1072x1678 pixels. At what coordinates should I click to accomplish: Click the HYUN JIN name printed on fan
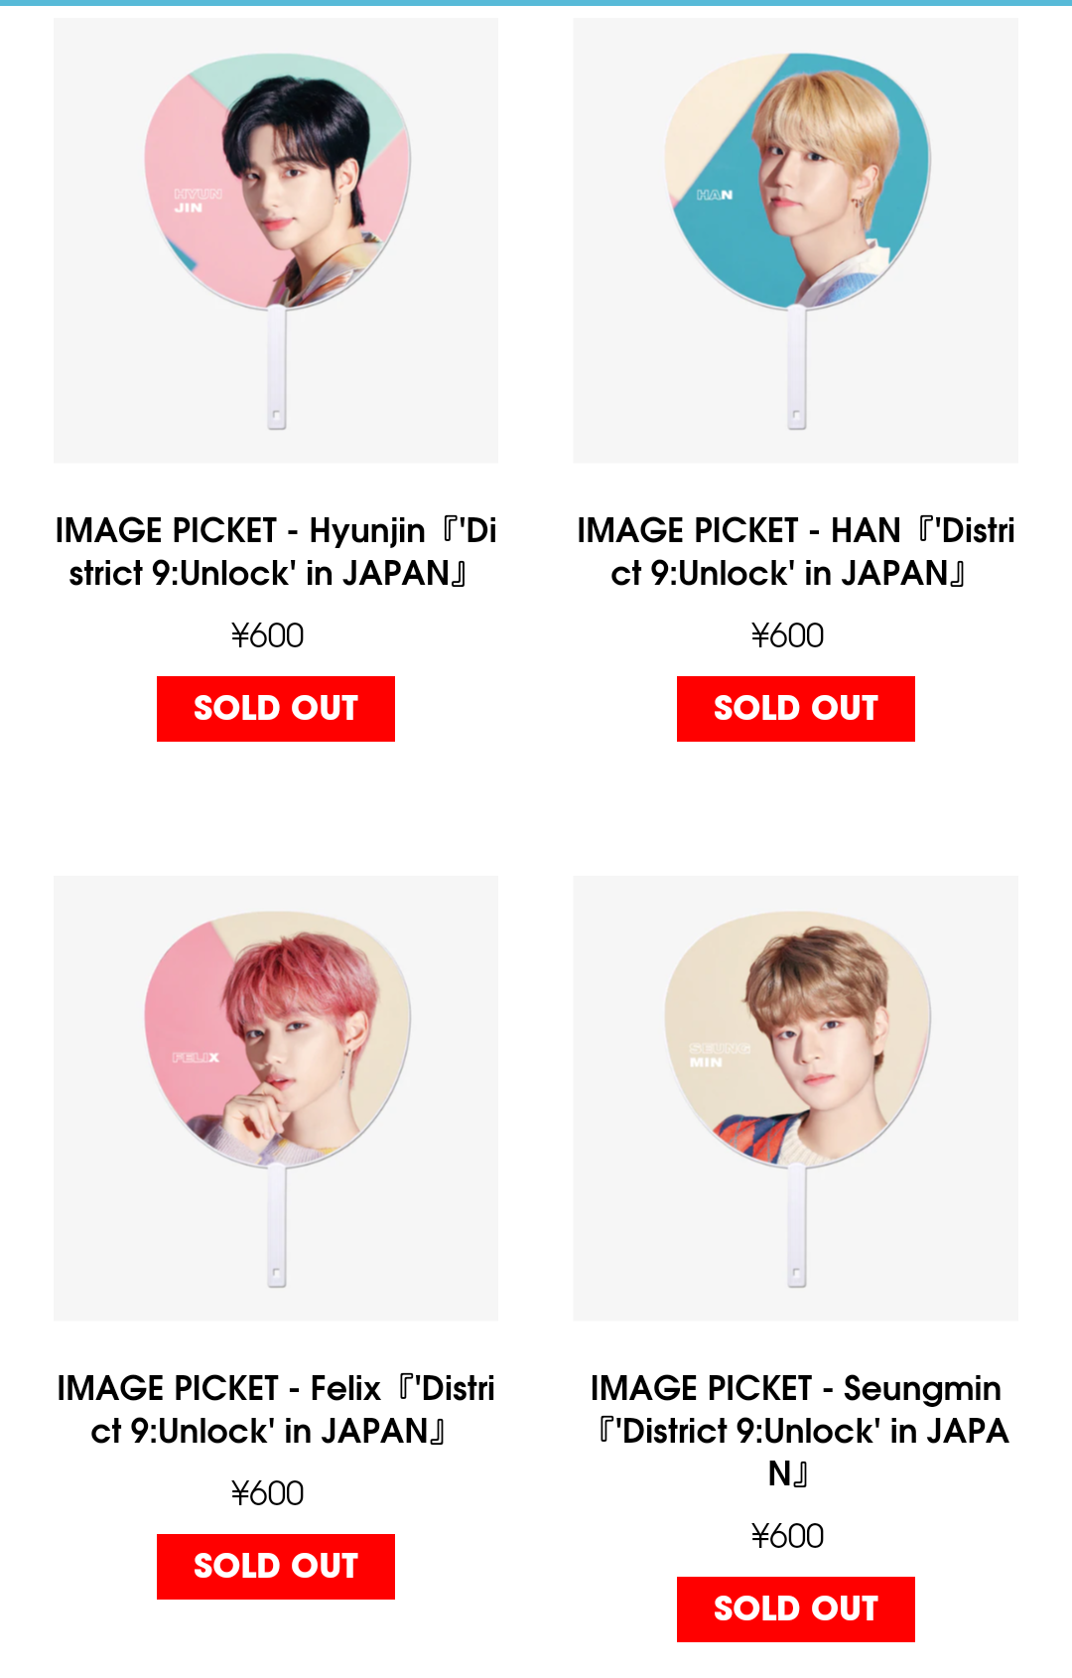pos(197,201)
